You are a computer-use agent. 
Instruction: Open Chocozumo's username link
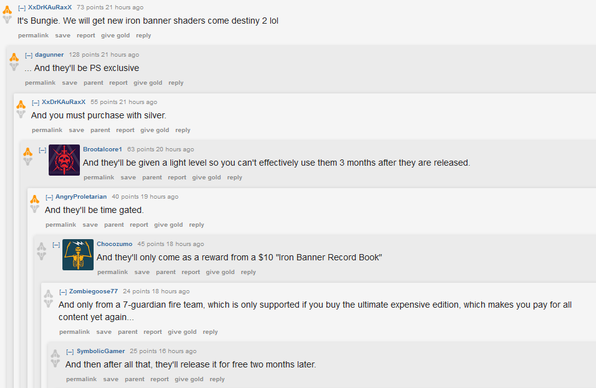tap(114, 244)
